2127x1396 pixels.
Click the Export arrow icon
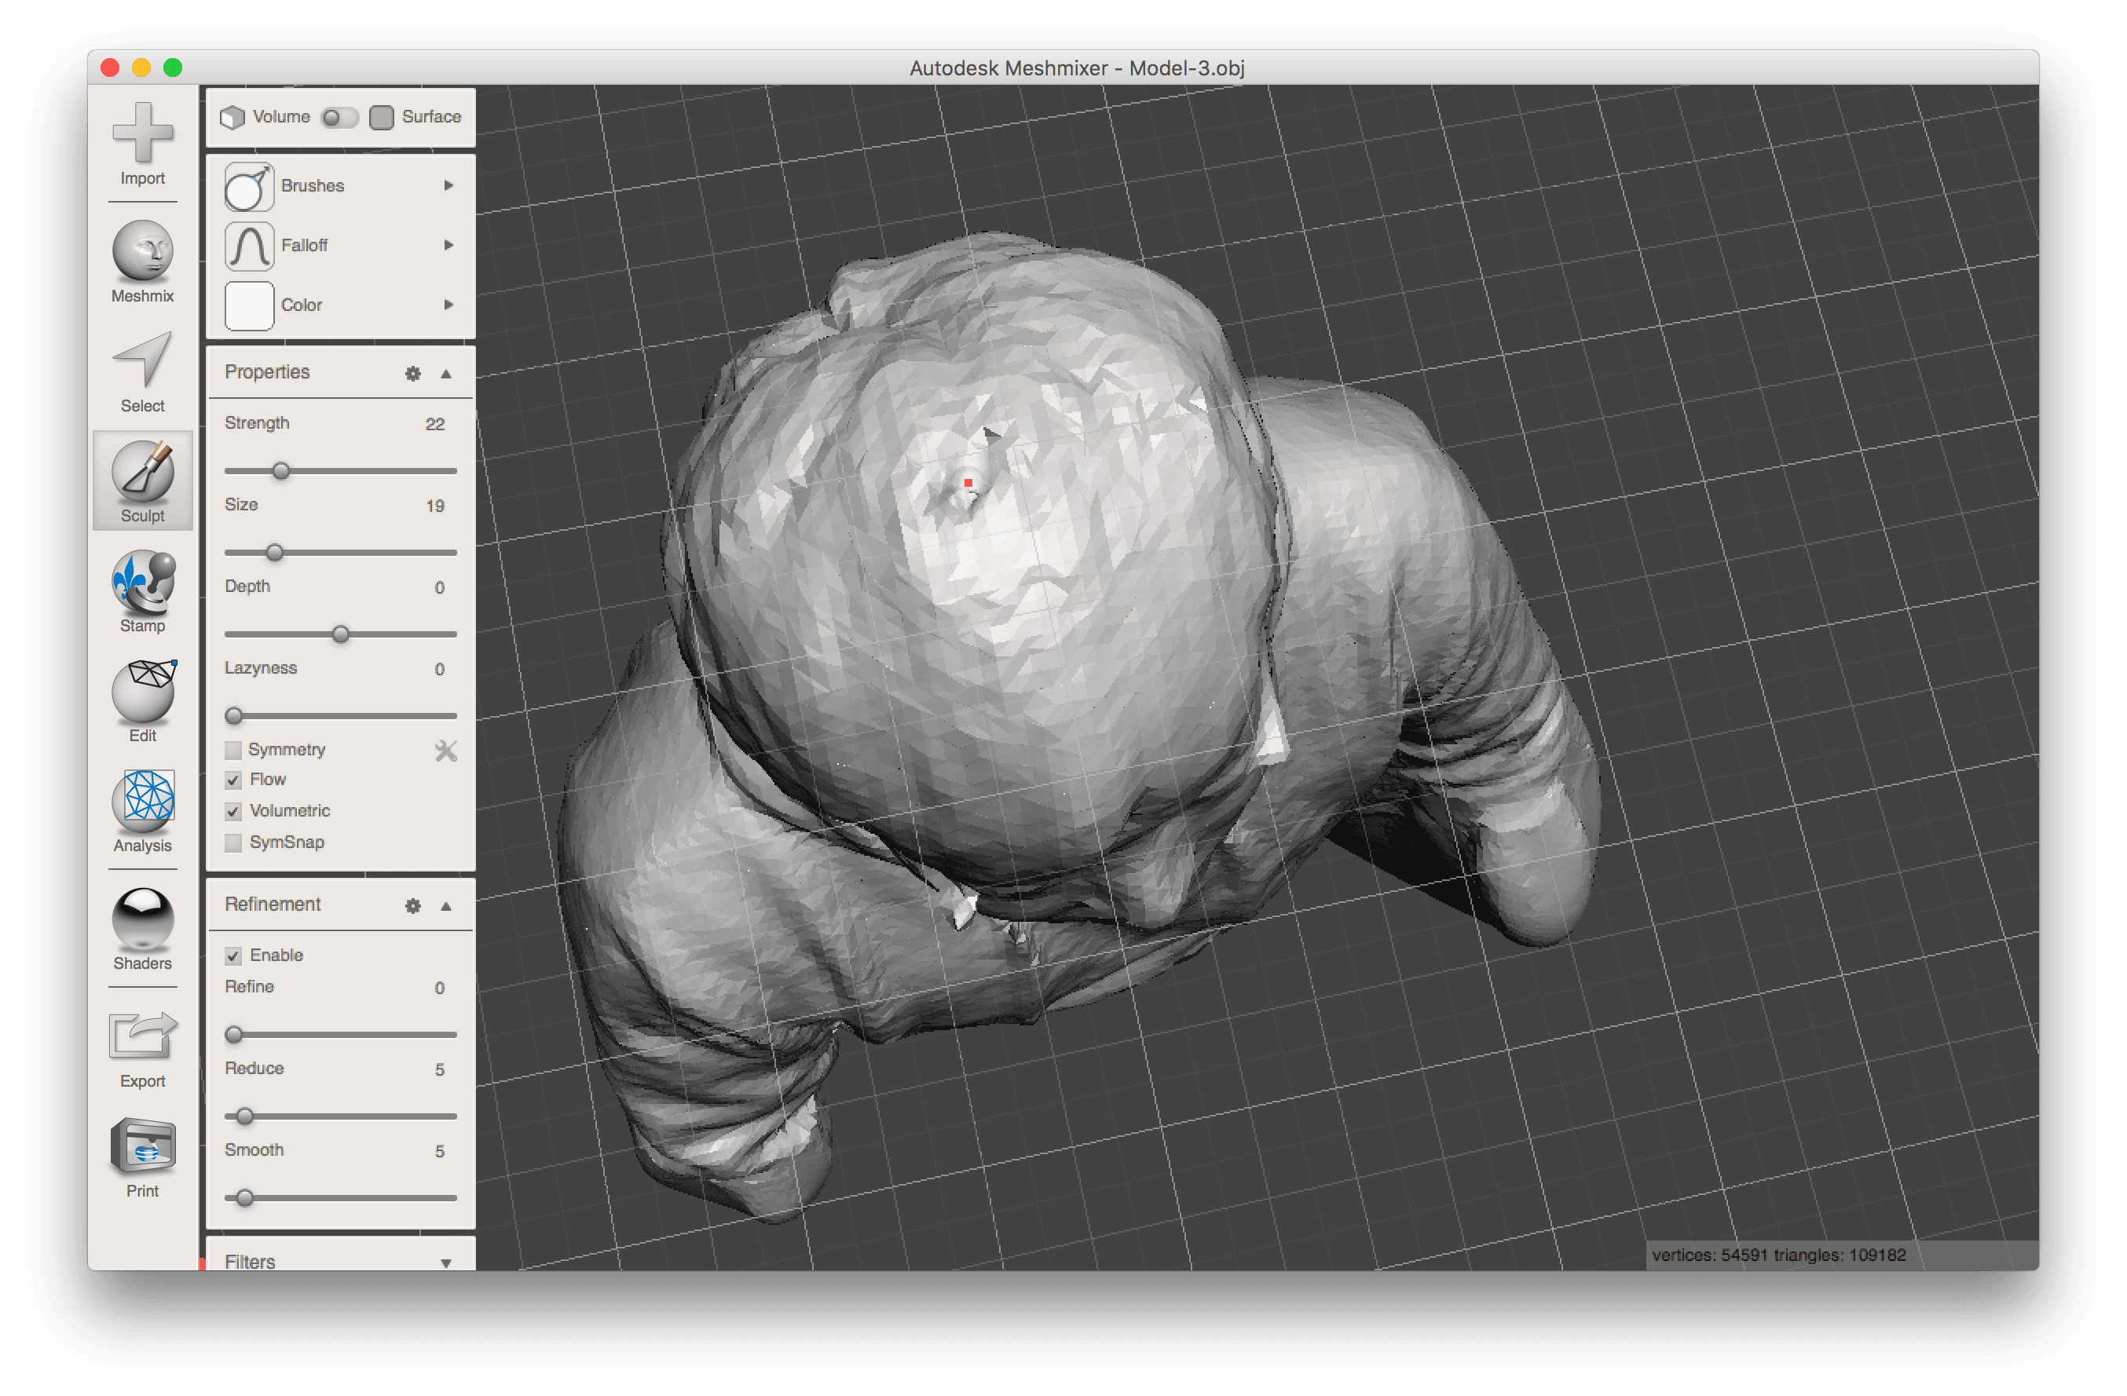point(142,1036)
